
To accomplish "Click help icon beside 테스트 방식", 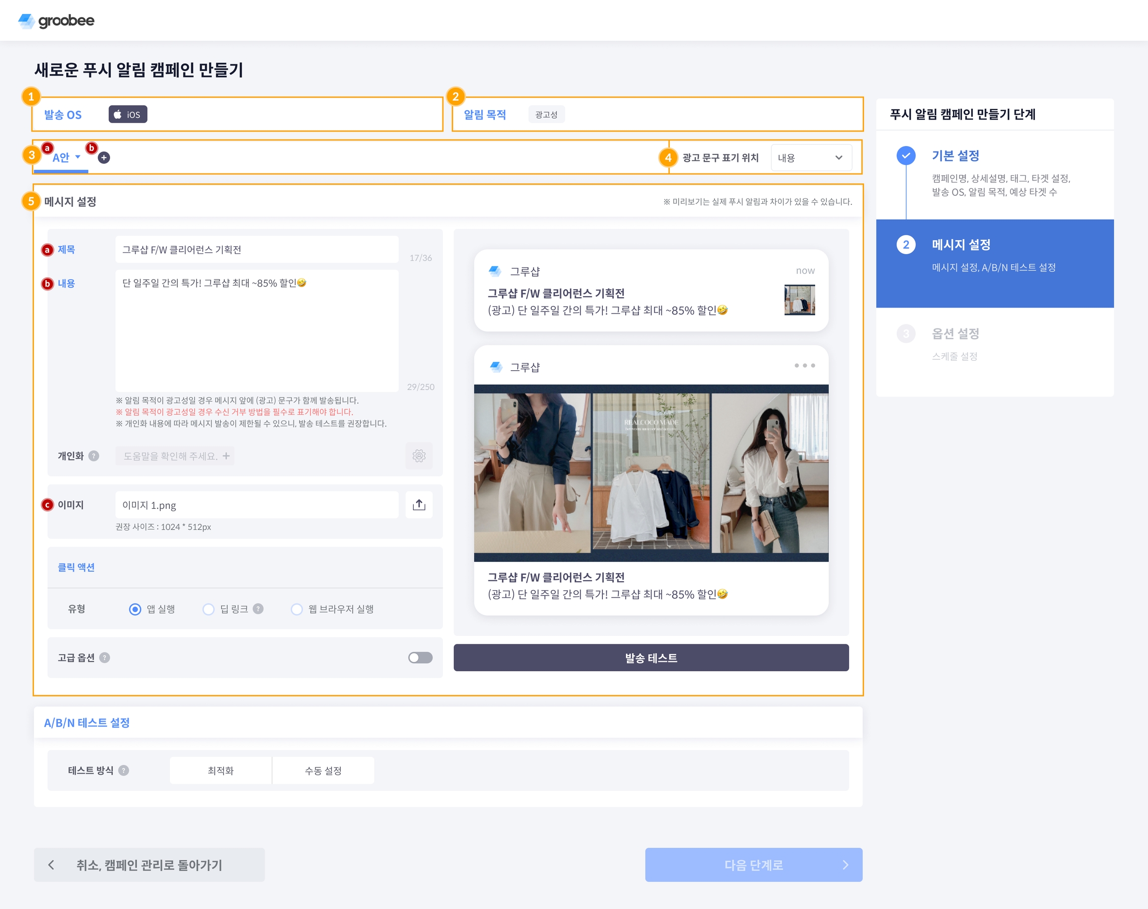I will pyautogui.click(x=124, y=770).
